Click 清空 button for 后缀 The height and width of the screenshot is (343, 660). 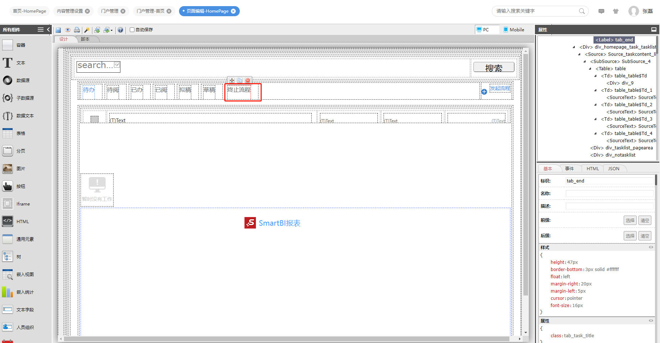645,236
